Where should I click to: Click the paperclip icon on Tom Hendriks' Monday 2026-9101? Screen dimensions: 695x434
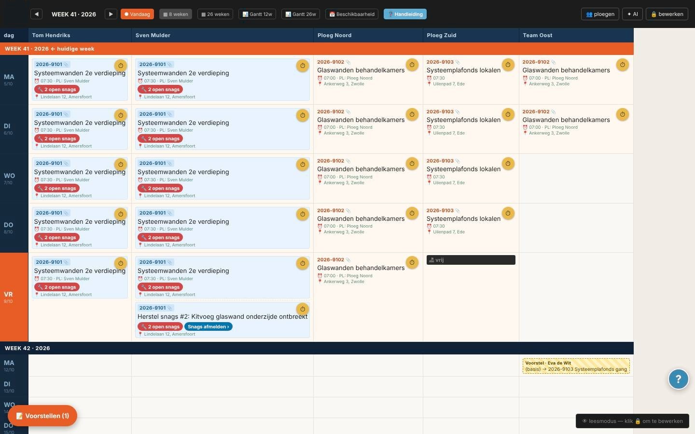pos(67,65)
